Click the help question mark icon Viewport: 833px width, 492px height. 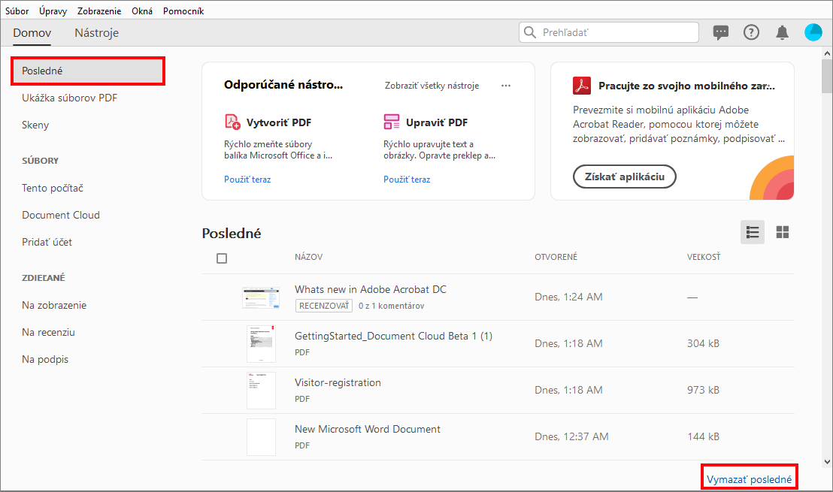(751, 32)
